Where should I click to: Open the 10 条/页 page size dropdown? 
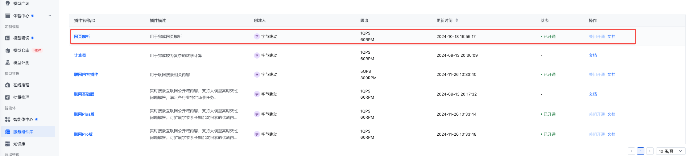pyautogui.click(x=670, y=151)
